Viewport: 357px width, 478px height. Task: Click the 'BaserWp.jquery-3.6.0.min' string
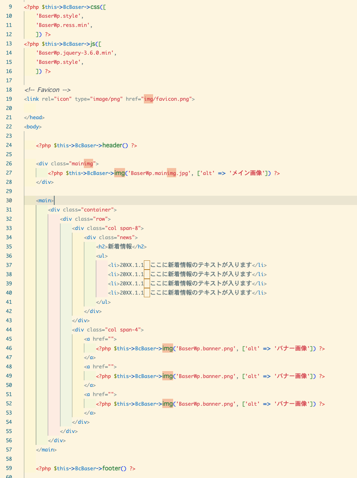pos(76,53)
